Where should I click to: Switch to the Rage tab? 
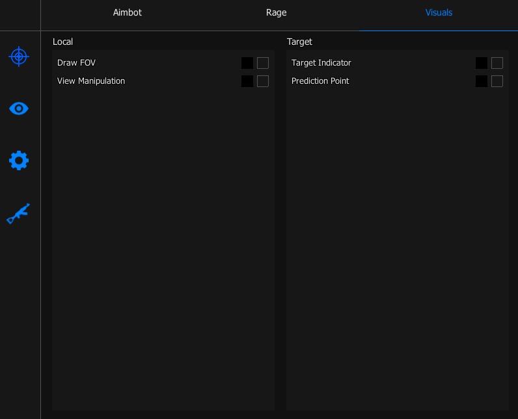[x=276, y=12]
